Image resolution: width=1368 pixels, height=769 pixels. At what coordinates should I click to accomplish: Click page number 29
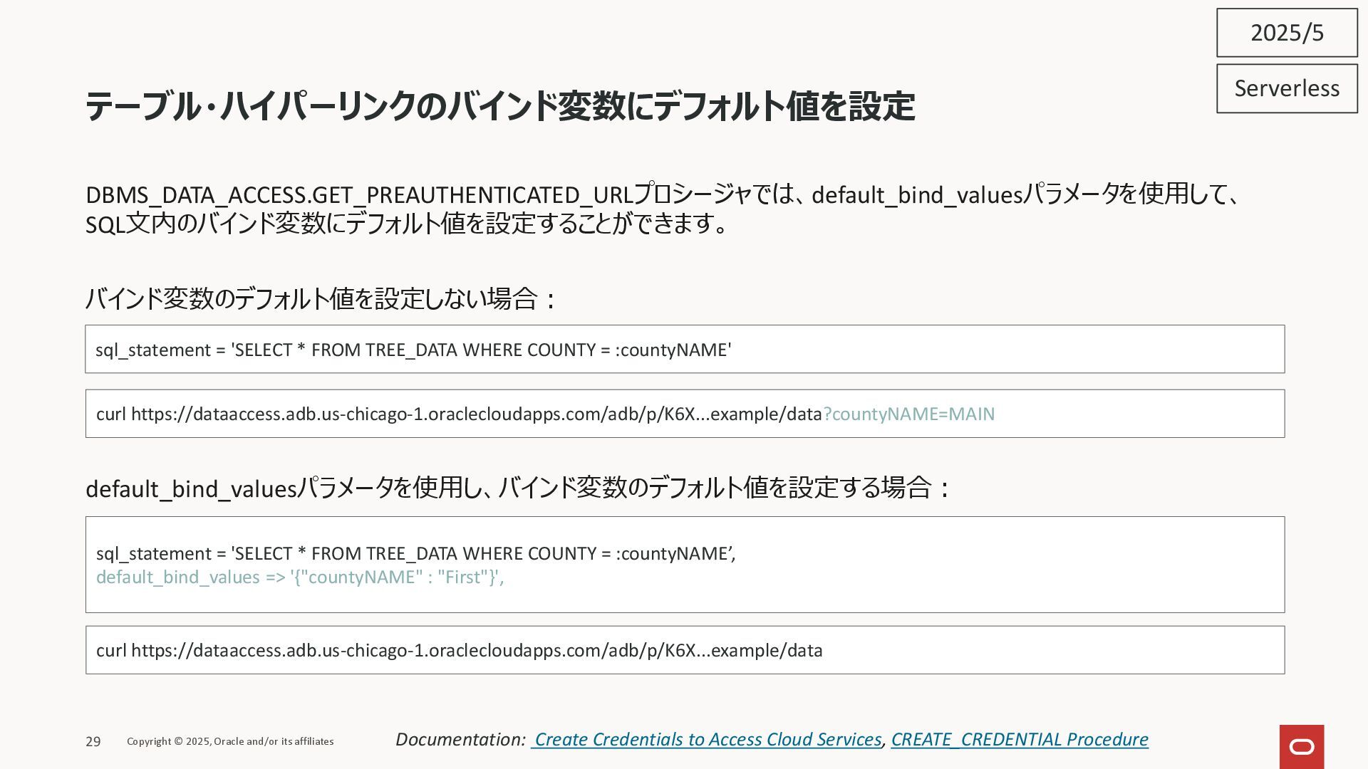93,741
